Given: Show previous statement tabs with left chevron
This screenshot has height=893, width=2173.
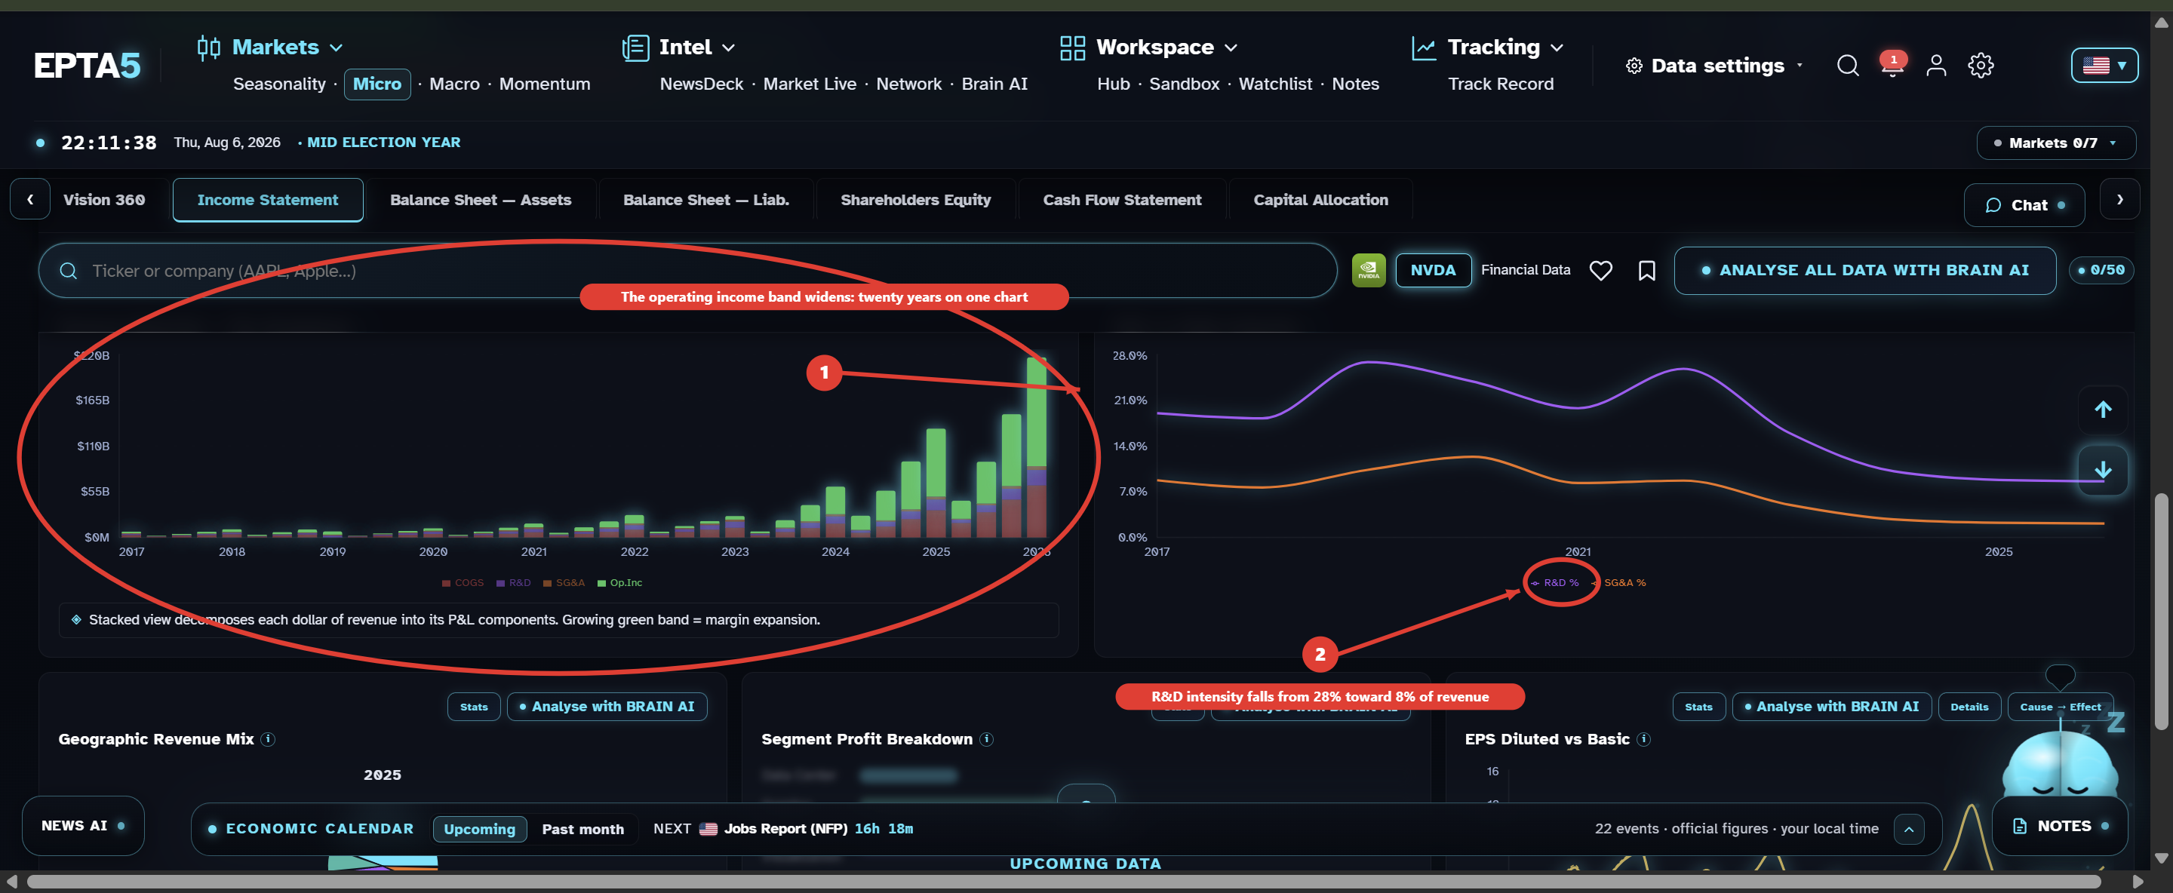Looking at the screenshot, I should [30, 200].
